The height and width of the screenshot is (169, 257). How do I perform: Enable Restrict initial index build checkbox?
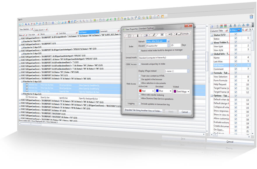point(139,51)
